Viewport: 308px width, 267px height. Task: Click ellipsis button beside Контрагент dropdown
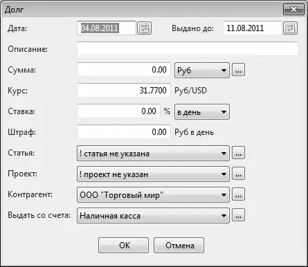pos(238,194)
